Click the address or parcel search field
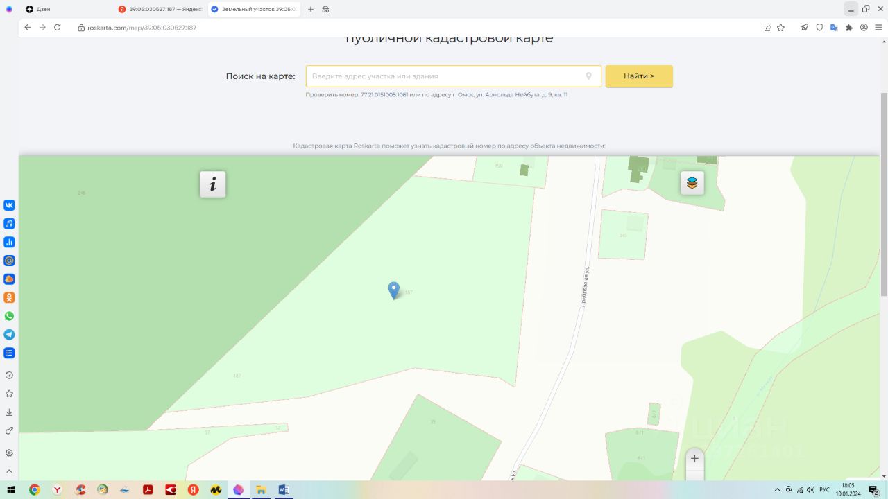Viewport: 888px width, 499px height. [x=453, y=76]
